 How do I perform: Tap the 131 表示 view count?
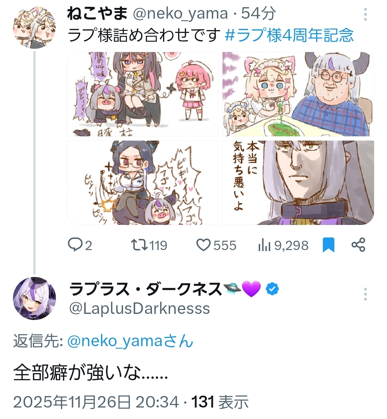tap(220, 402)
